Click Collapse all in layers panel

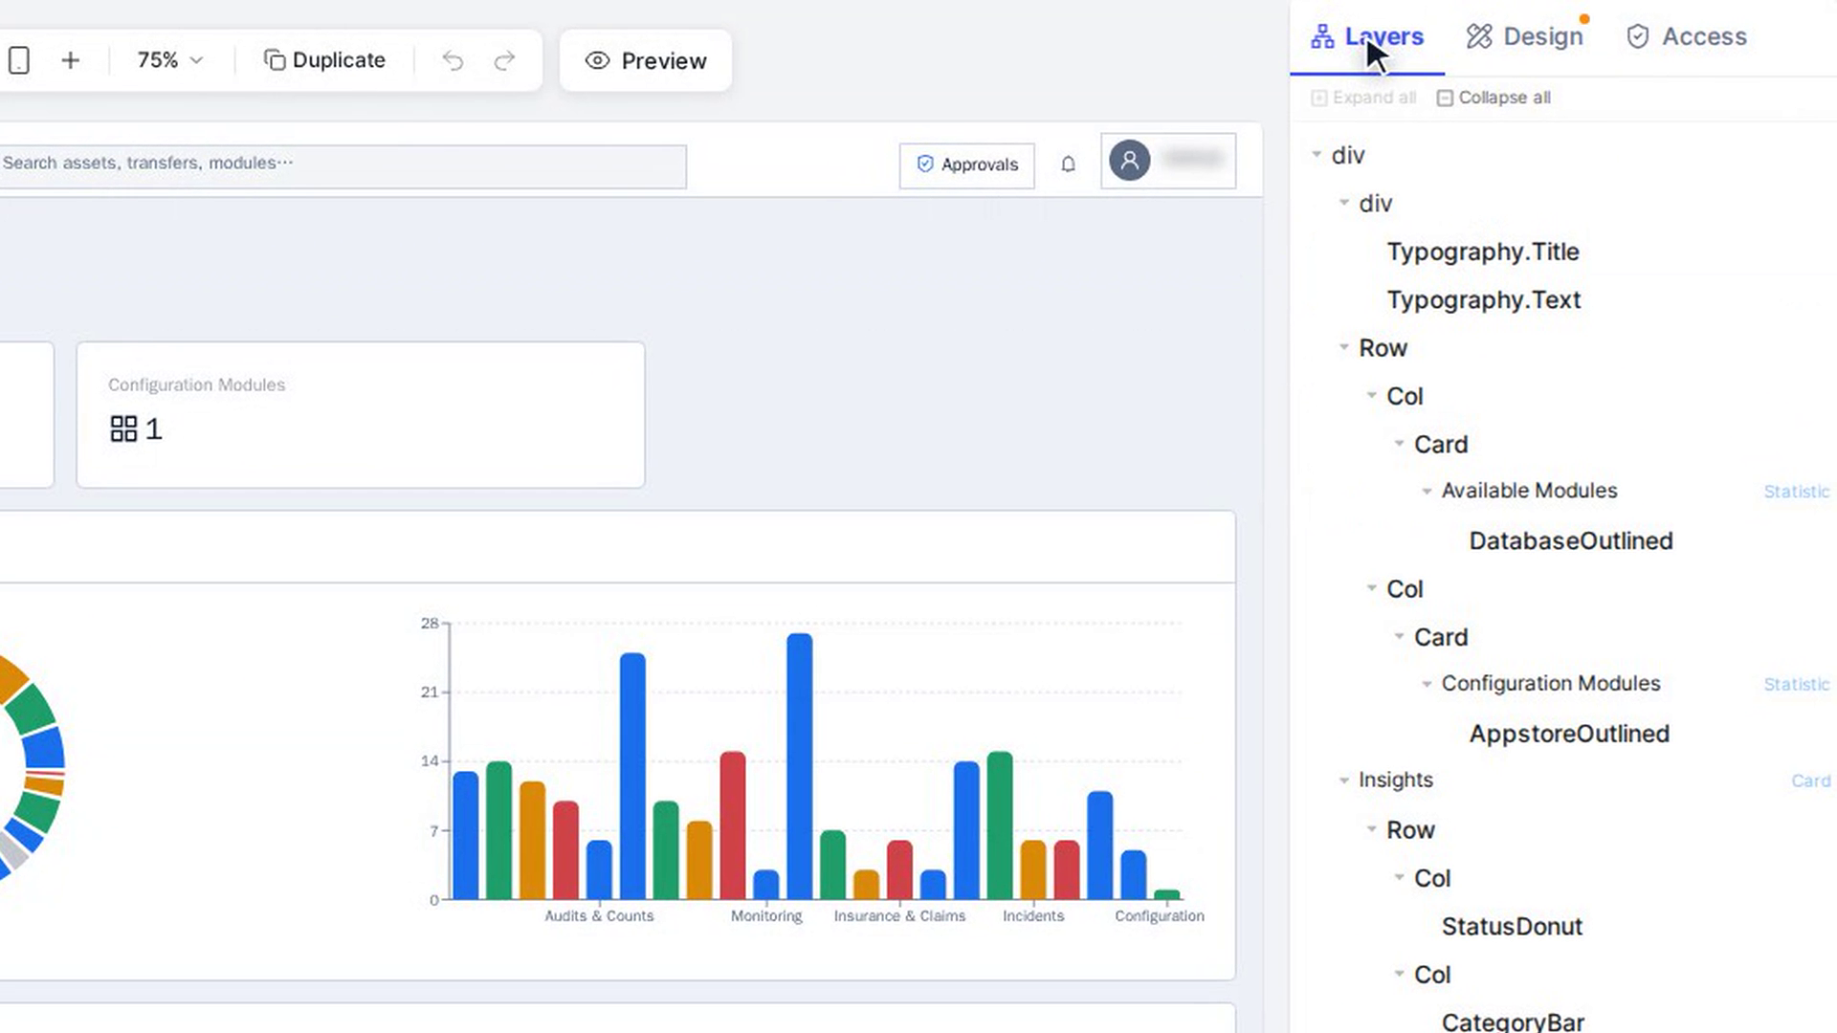1494,98
